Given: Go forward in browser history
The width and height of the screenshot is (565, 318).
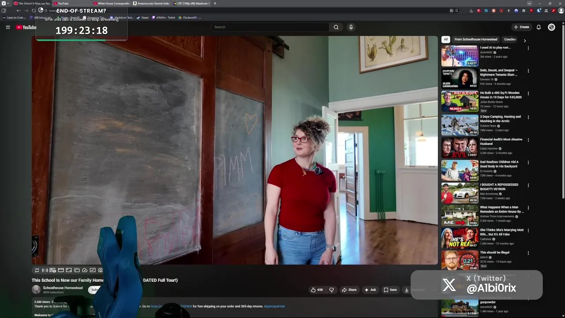Looking at the screenshot, I should (26, 11).
